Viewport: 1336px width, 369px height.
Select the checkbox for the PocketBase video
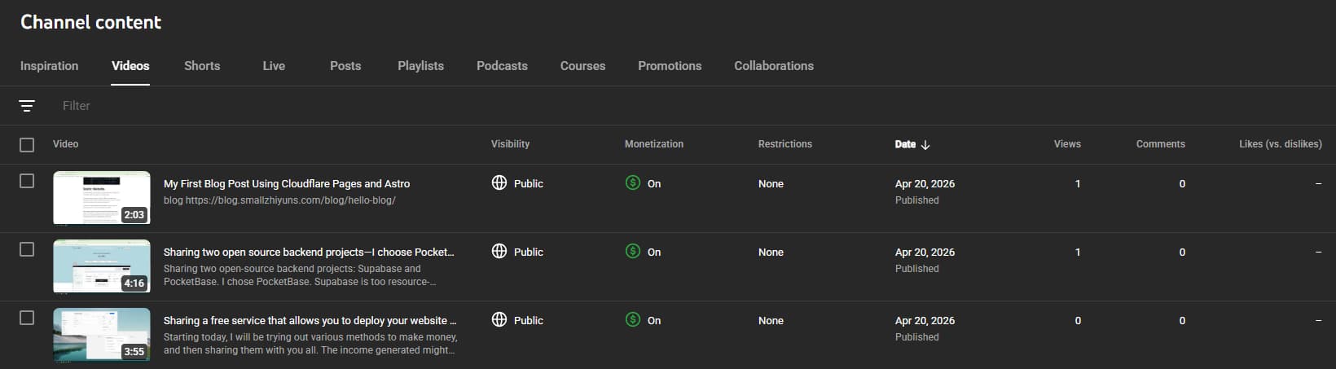27,249
